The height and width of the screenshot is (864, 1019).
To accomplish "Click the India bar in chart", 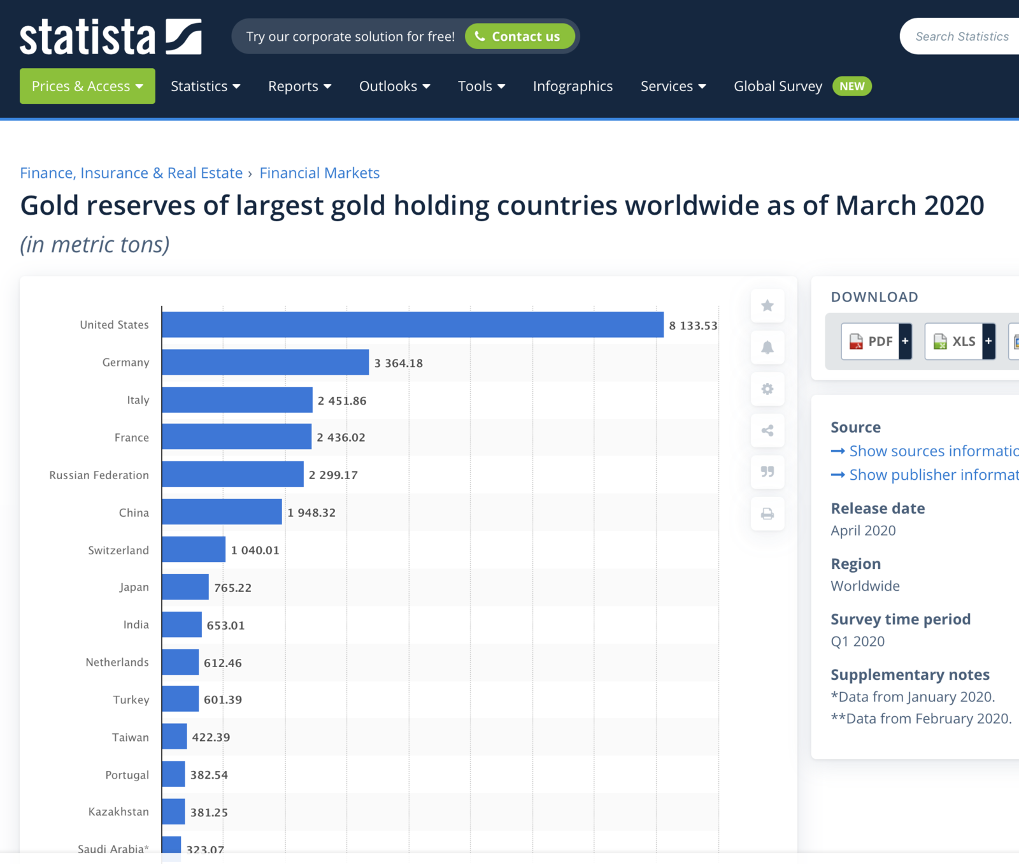I will point(182,624).
